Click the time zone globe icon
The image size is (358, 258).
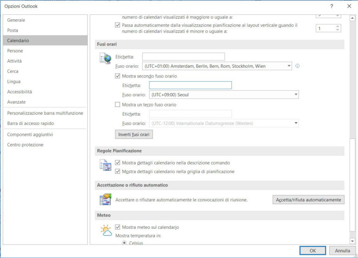(x=105, y=58)
